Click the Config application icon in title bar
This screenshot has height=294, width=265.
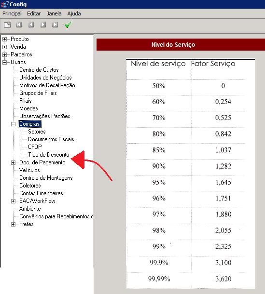point(4,4)
